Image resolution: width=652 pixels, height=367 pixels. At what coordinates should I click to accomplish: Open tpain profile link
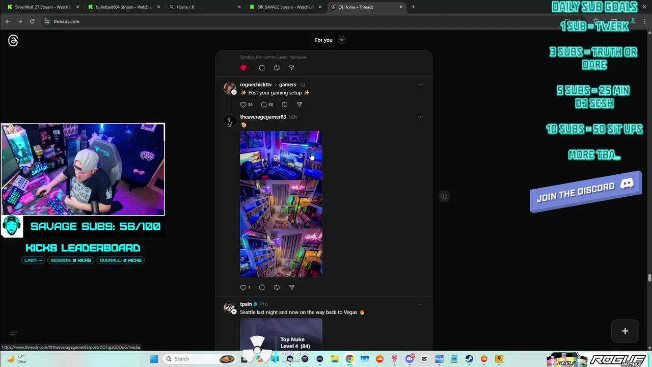click(246, 304)
